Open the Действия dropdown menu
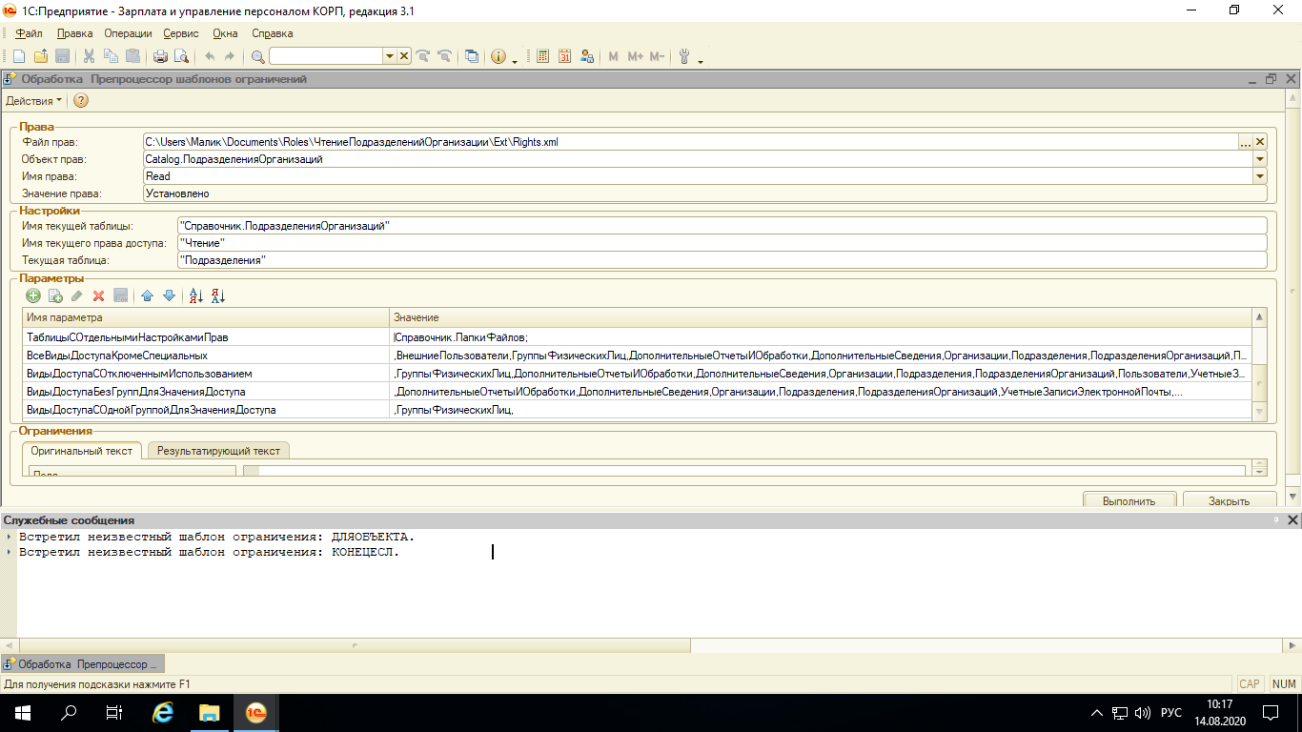 point(33,100)
